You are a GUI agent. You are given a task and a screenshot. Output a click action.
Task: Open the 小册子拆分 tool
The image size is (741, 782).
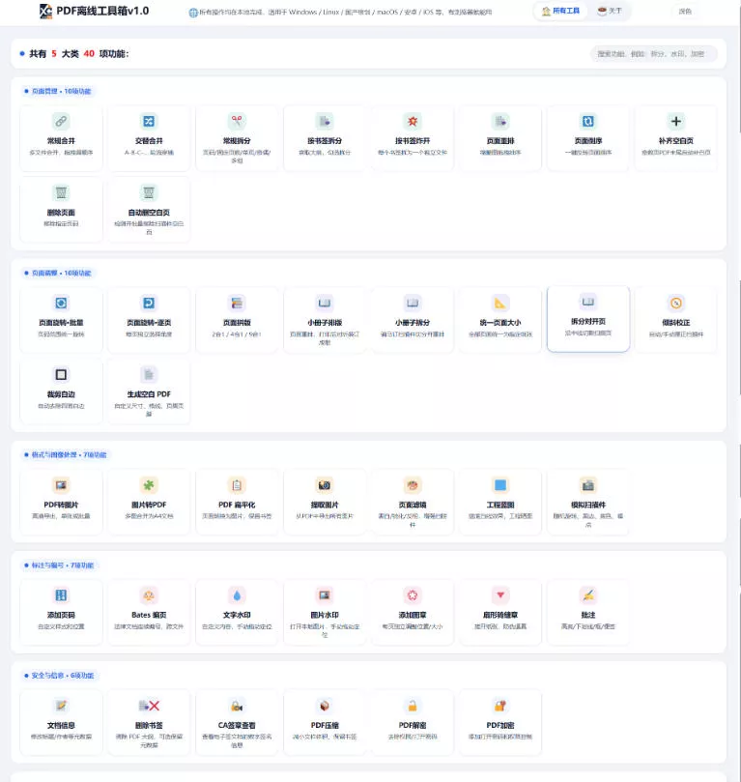pyautogui.click(x=413, y=320)
